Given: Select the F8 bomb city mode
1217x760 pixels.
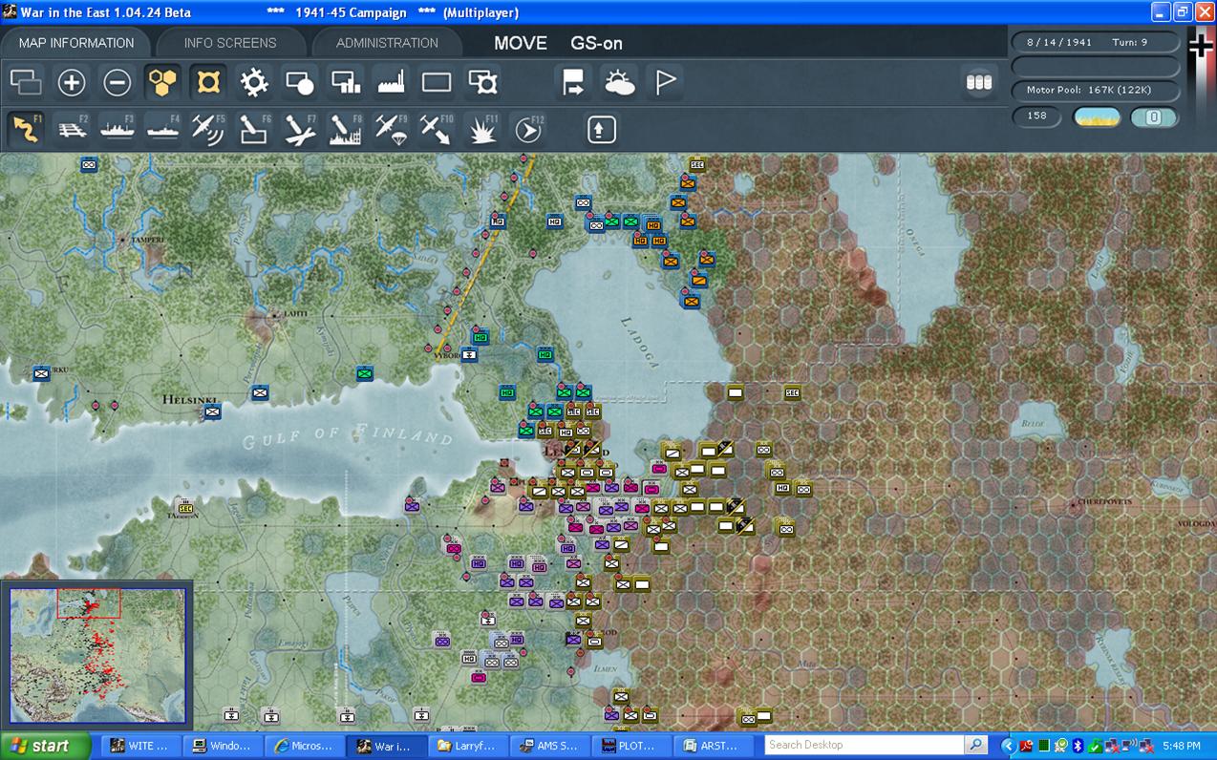Looking at the screenshot, I should tap(346, 129).
